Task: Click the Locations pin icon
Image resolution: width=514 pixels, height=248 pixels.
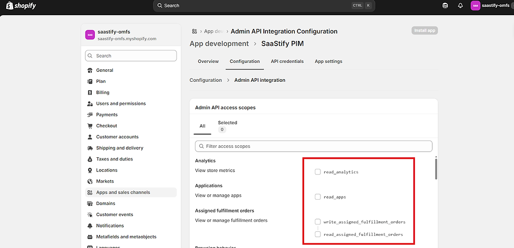Action: click(x=90, y=170)
